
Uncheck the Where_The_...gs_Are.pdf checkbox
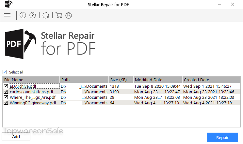click(x=6, y=97)
